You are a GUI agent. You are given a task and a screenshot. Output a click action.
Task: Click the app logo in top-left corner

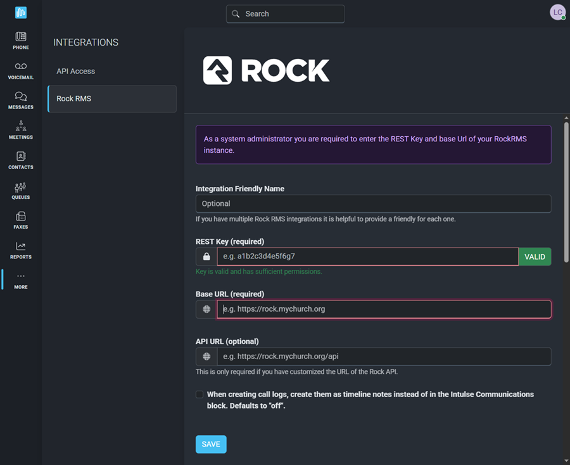[x=21, y=13]
